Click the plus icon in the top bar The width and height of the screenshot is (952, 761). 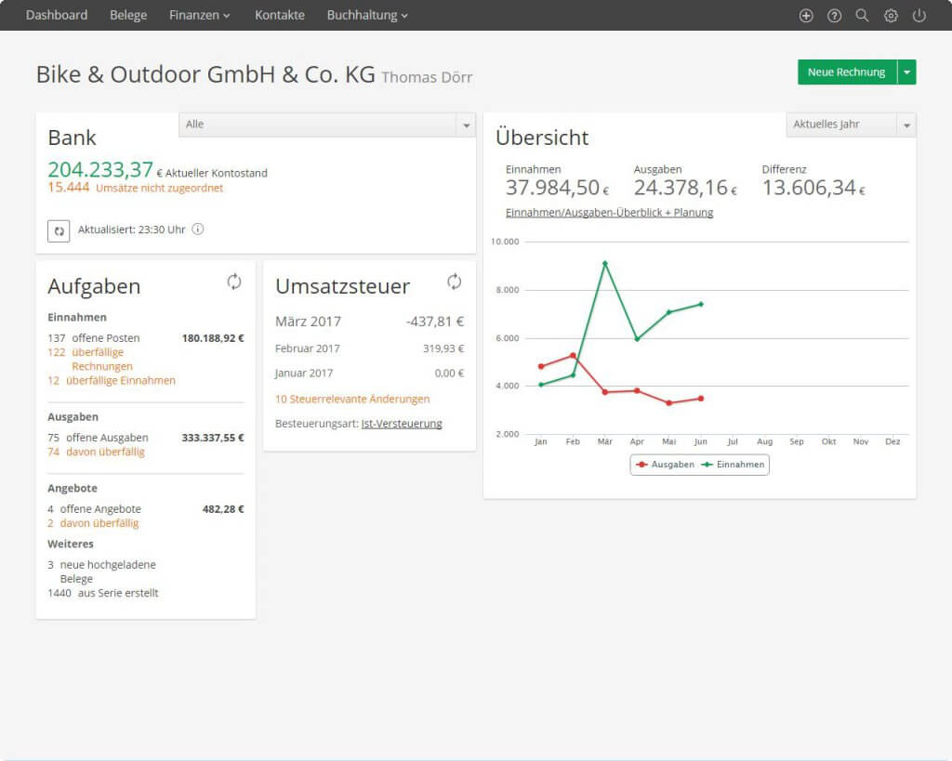pos(806,16)
